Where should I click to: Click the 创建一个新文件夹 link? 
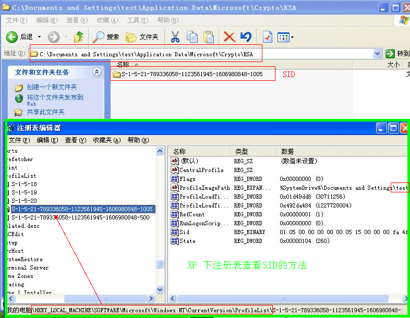click(52, 87)
